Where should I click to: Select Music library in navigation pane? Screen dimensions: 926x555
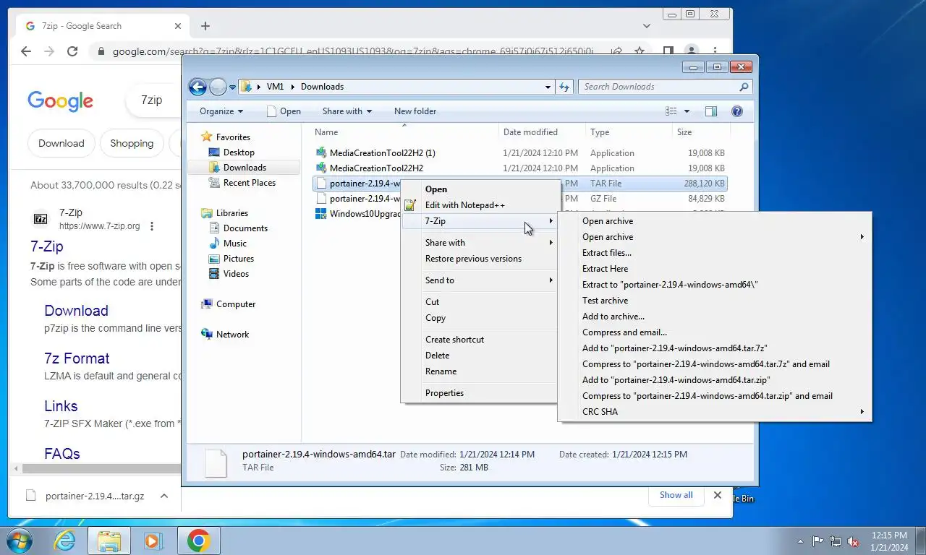tap(235, 244)
